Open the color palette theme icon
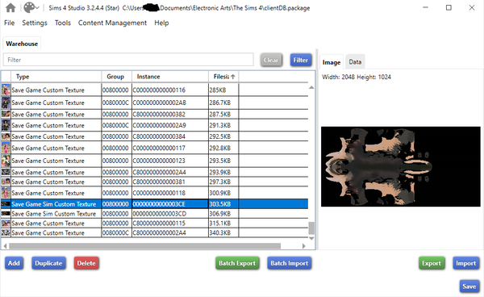Image resolution: width=484 pixels, height=297 pixels. tap(29, 8)
